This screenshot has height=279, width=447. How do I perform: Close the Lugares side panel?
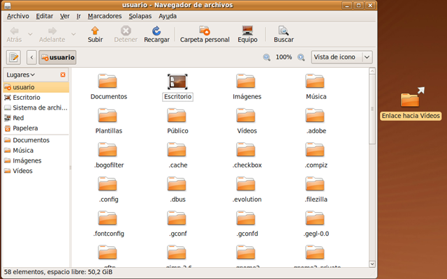click(x=63, y=75)
